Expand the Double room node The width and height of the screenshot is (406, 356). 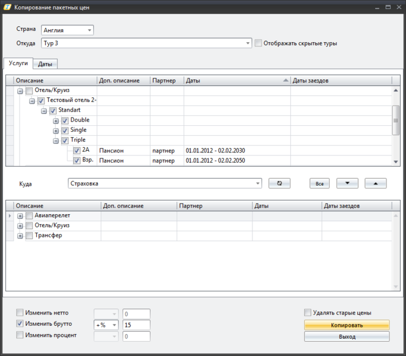tap(56, 120)
